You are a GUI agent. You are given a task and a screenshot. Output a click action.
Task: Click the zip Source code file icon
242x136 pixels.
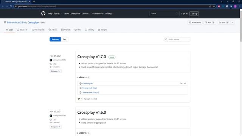[81, 88]
